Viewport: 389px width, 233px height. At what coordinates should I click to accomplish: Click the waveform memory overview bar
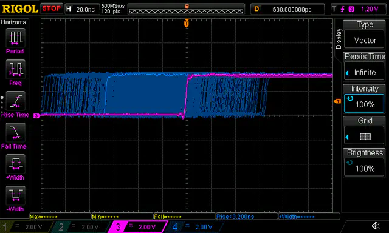pos(186,9)
